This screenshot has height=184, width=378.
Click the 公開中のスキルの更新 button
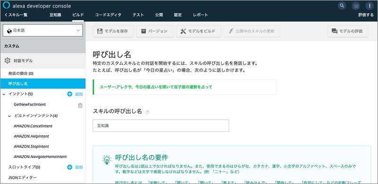click(252, 31)
